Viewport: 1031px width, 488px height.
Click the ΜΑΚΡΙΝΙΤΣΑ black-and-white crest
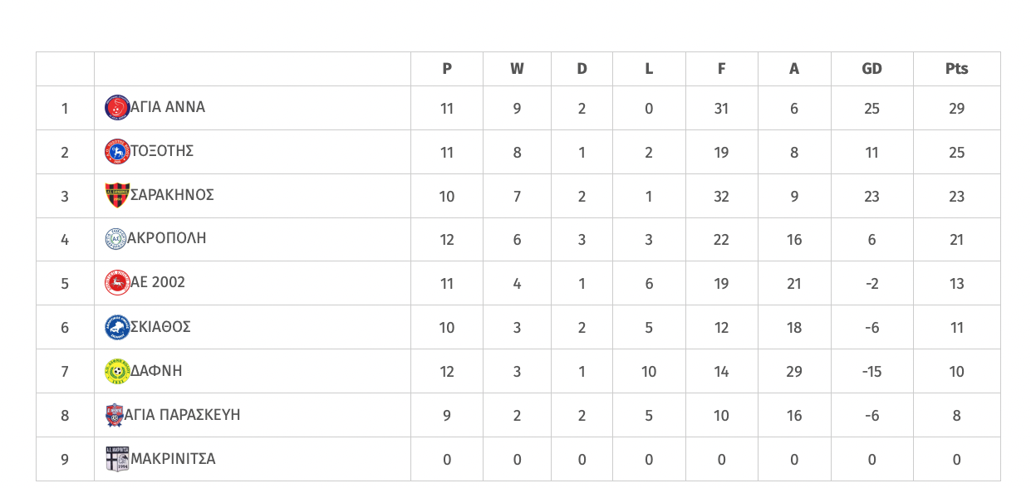pos(117,459)
